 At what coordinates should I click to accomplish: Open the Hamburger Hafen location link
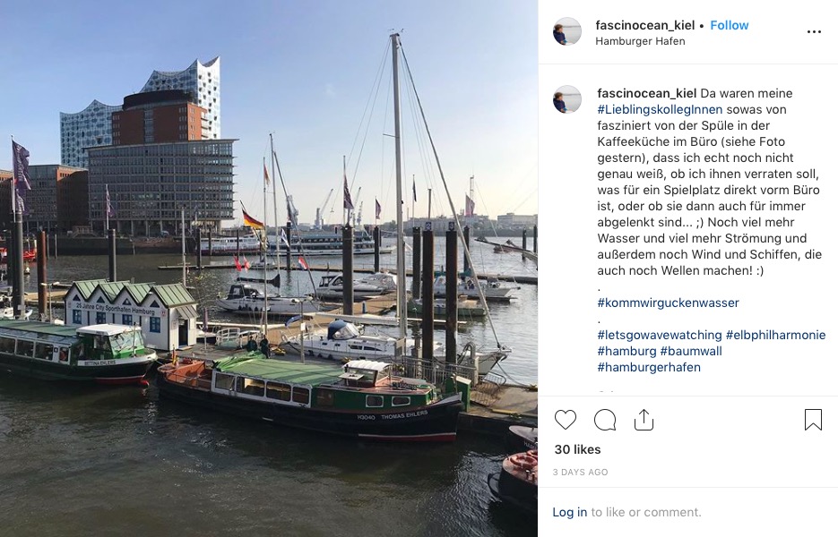(640, 41)
